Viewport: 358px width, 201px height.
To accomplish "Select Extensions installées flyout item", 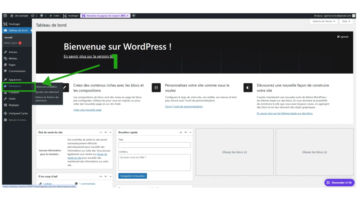I will point(46,87).
